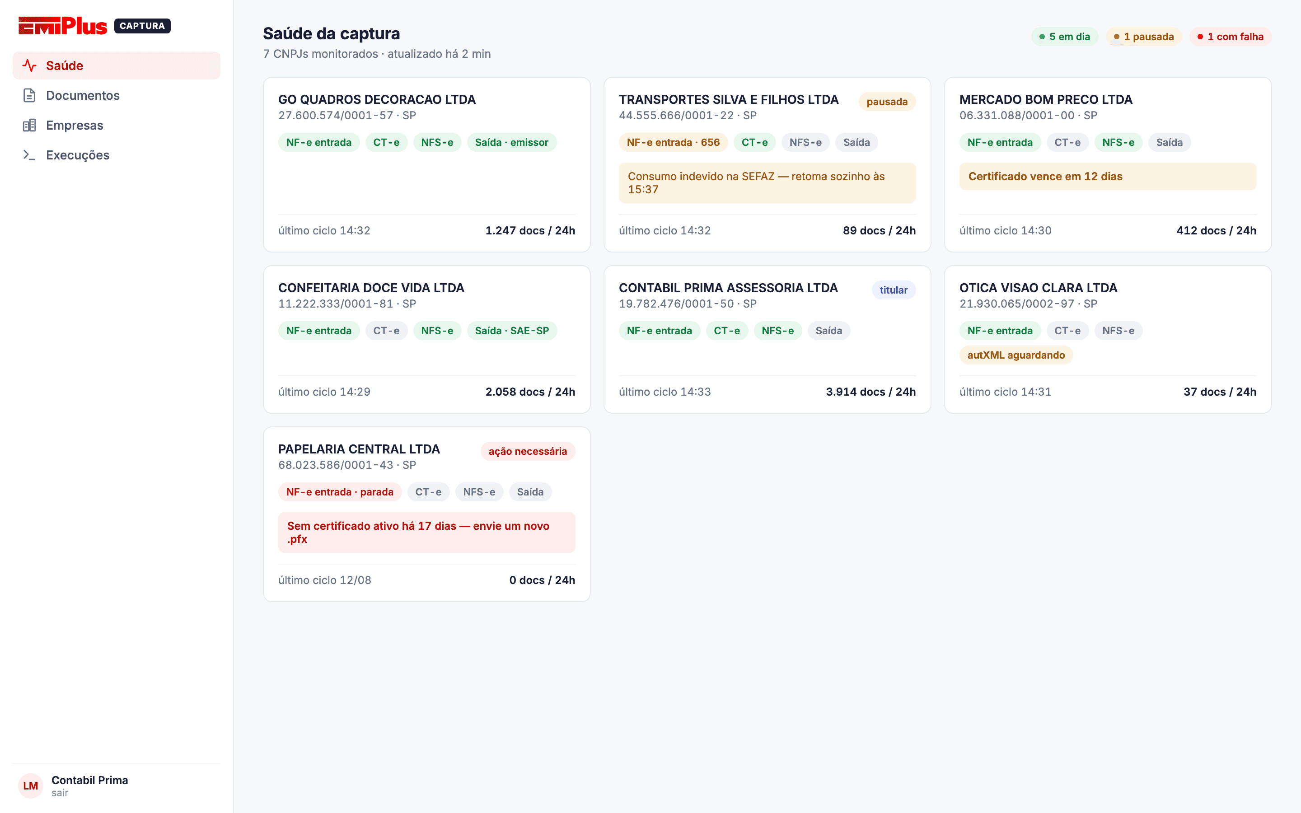1301x813 pixels.
Task: Click 'Certificado vence em 12 dias' warning
Action: [1108, 176]
